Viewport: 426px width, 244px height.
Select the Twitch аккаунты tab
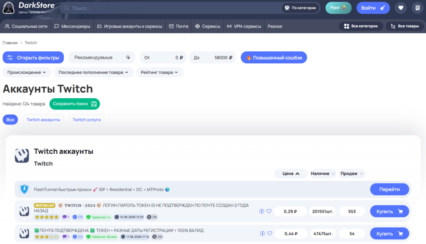[x=43, y=120]
